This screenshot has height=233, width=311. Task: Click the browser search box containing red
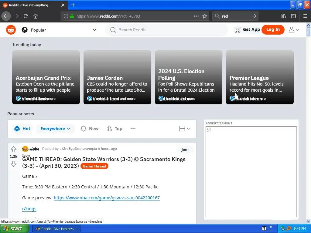[235, 16]
